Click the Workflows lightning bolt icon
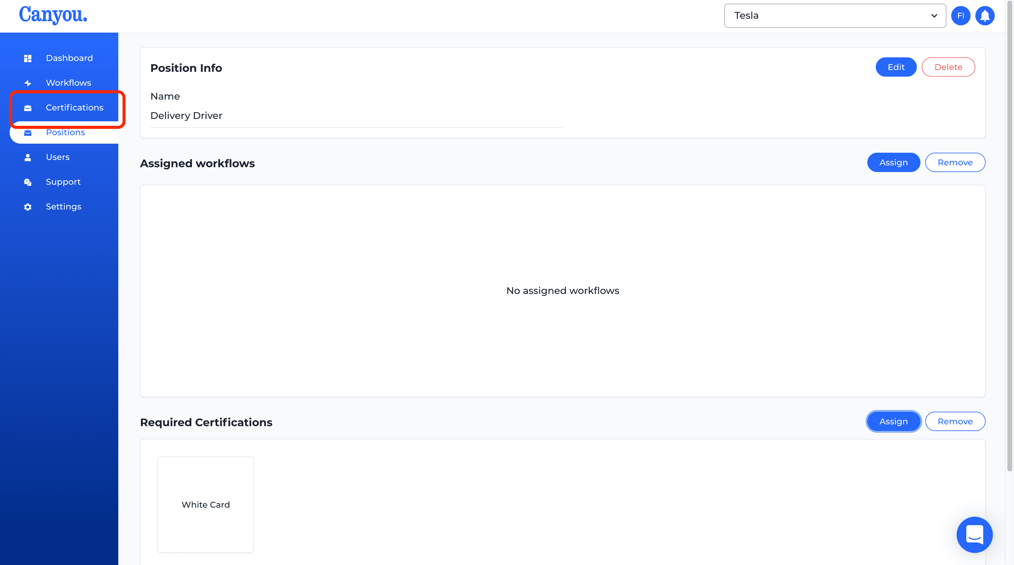This screenshot has width=1014, height=565. 27,83
